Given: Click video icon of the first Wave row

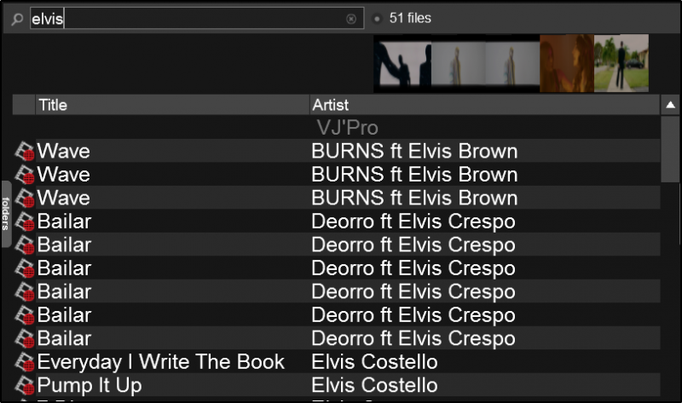Looking at the screenshot, I should pos(25,152).
